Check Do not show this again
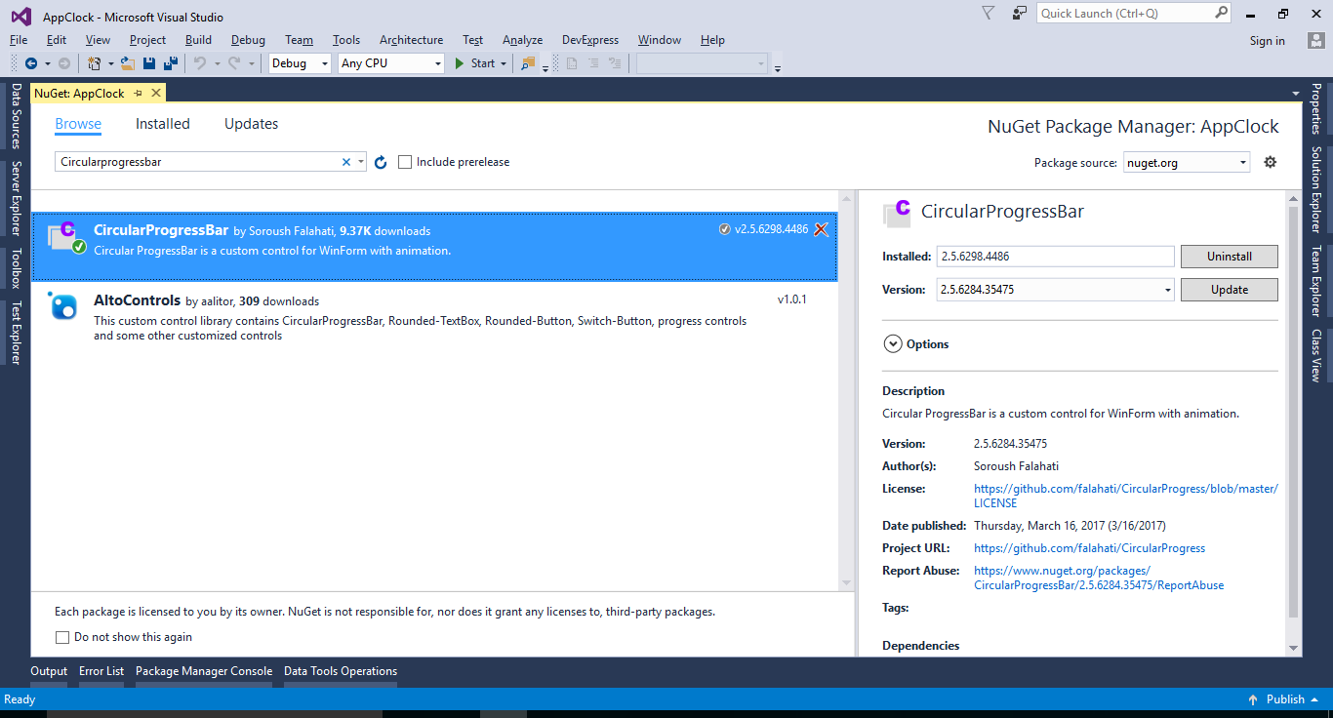 coord(62,637)
